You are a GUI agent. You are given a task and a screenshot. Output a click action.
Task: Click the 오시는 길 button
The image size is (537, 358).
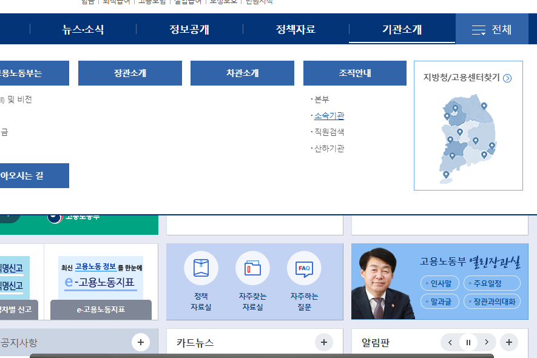pyautogui.click(x=34, y=176)
